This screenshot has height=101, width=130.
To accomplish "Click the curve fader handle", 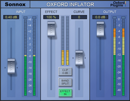I will [x=79, y=58].
